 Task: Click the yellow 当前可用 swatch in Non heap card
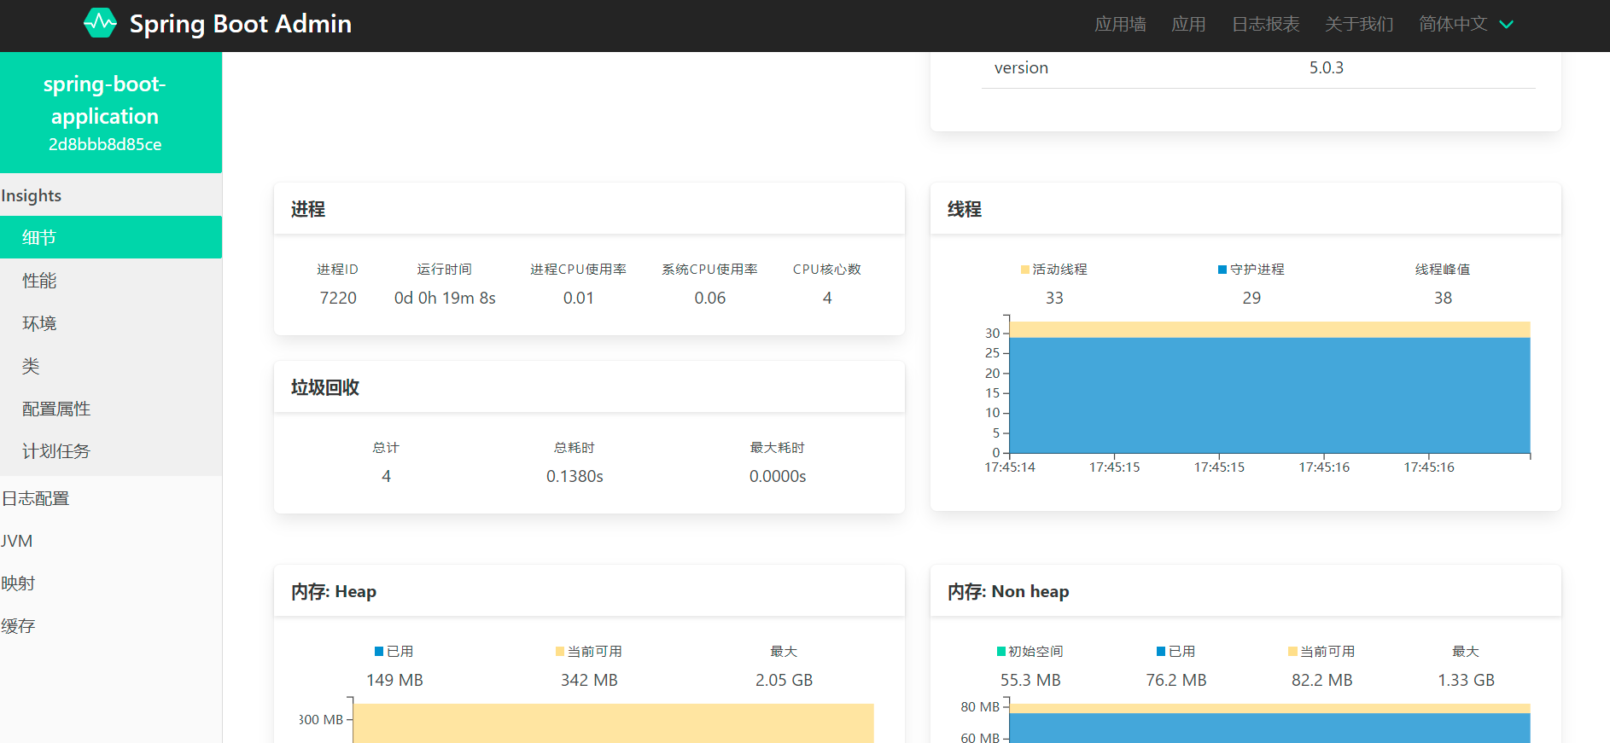coord(1292,652)
